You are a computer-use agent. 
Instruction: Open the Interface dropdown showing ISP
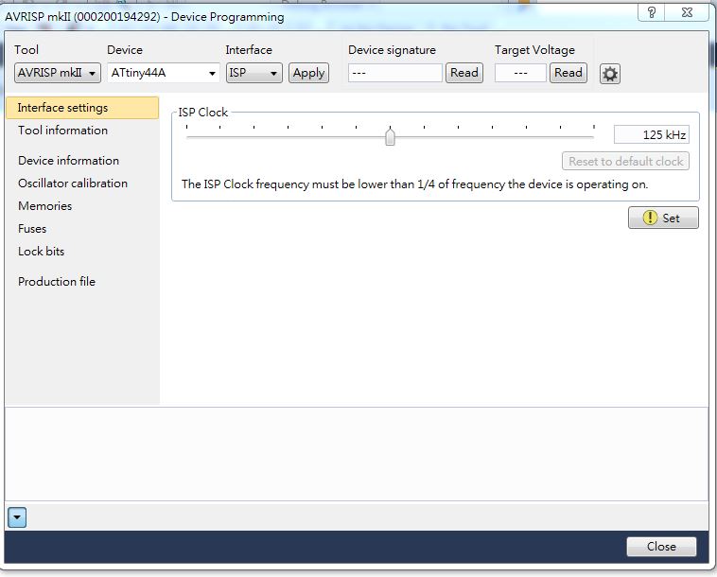254,73
